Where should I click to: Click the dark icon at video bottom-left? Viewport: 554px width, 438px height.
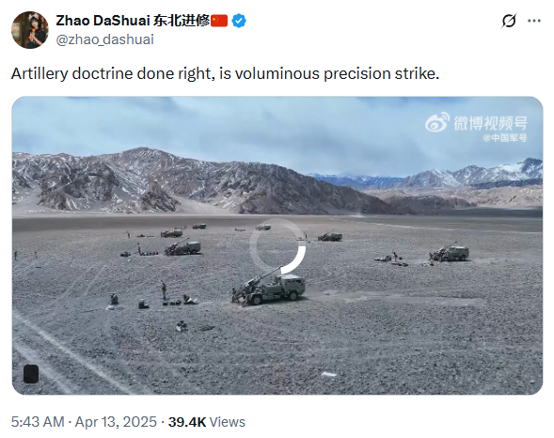[31, 374]
